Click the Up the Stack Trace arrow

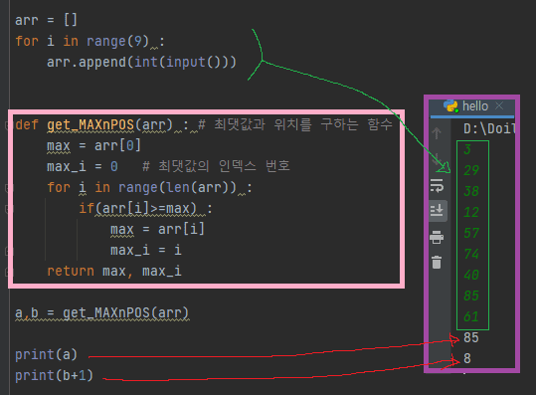[437, 132]
